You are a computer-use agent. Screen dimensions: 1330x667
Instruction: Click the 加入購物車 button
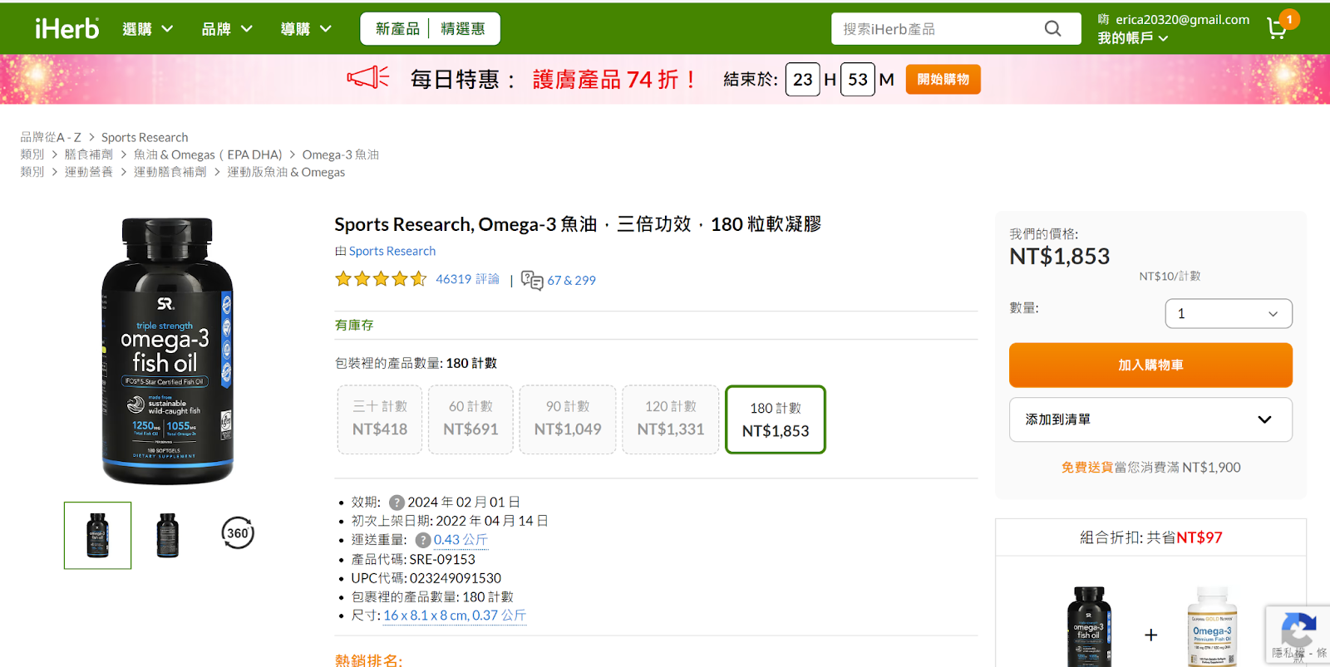(x=1150, y=365)
